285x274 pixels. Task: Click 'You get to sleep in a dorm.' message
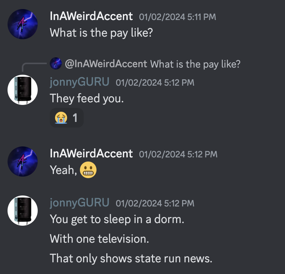pyautogui.click(x=117, y=219)
